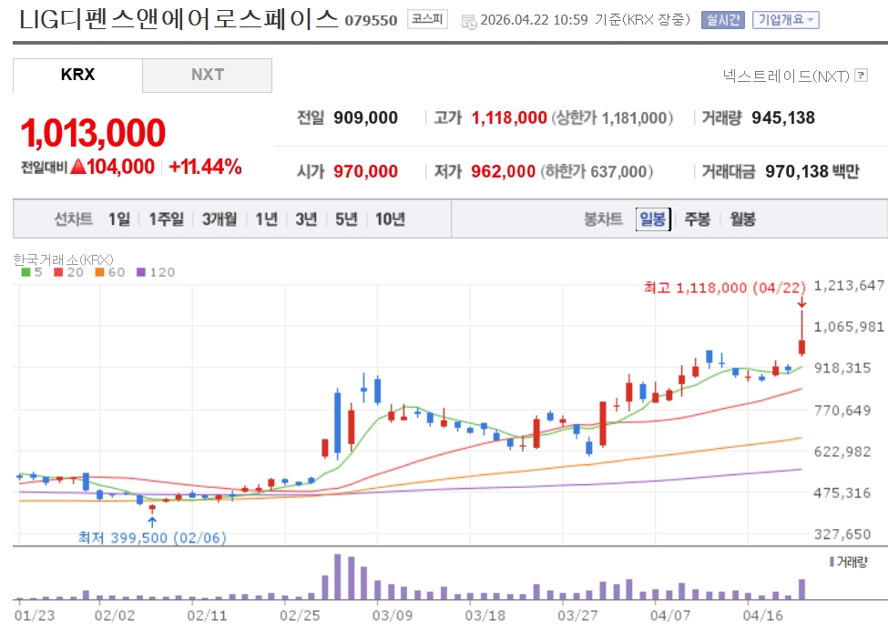Screen dimensions: 888x640
Task: Click the 코스피 market badge
Action: pos(427,19)
